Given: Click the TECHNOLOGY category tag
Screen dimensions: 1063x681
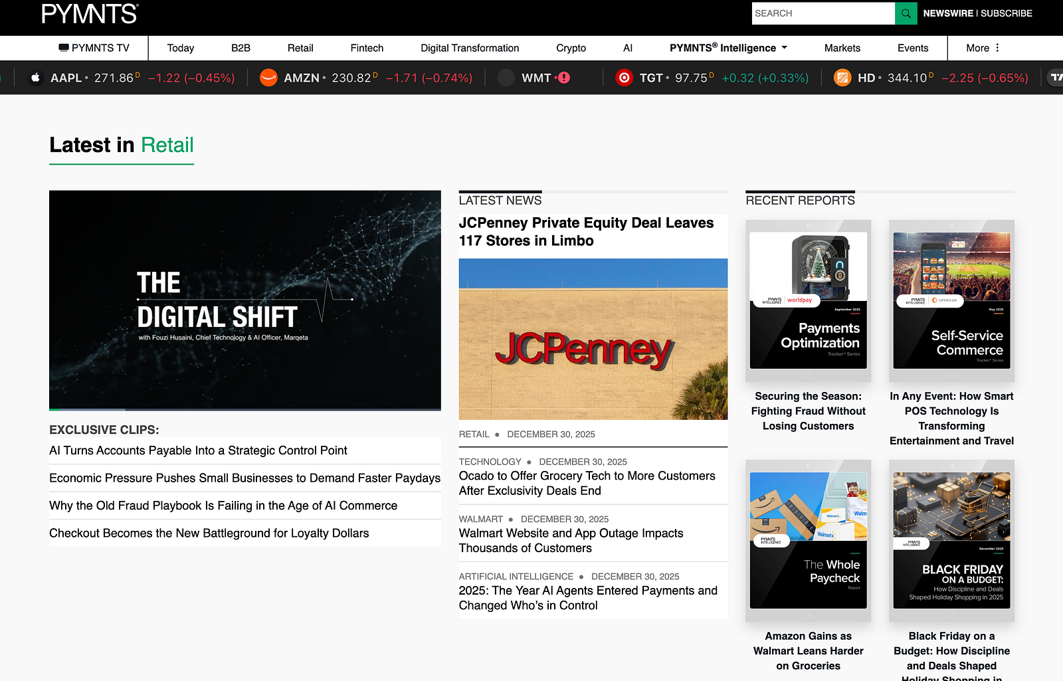Looking at the screenshot, I should point(490,462).
